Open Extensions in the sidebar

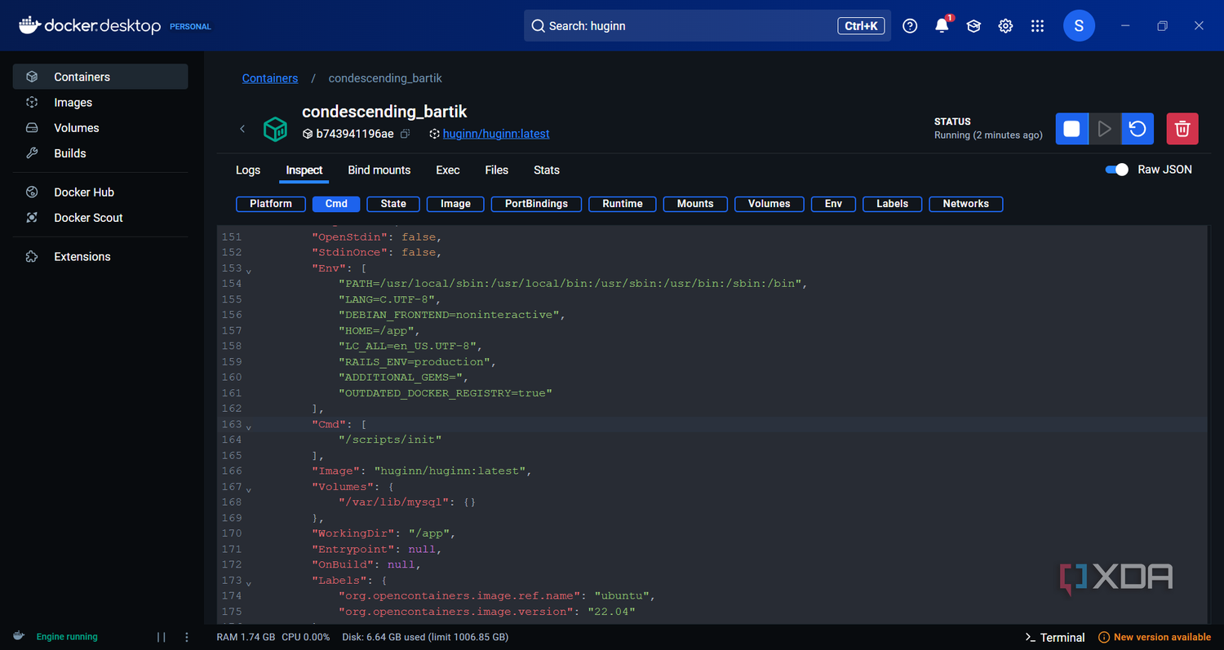[100, 256]
